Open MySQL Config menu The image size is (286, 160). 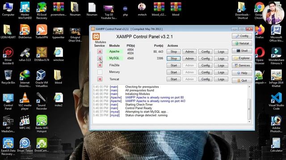coord(206,58)
